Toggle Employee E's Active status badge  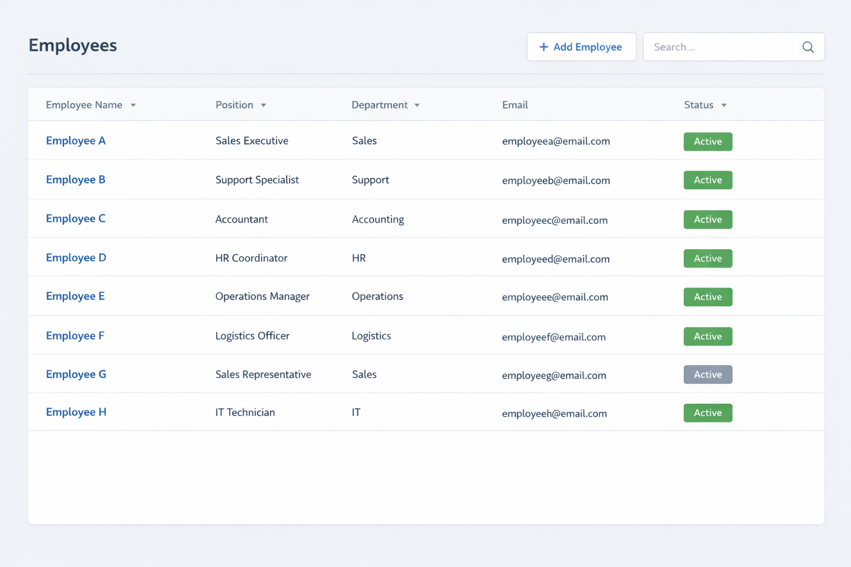[x=708, y=297]
